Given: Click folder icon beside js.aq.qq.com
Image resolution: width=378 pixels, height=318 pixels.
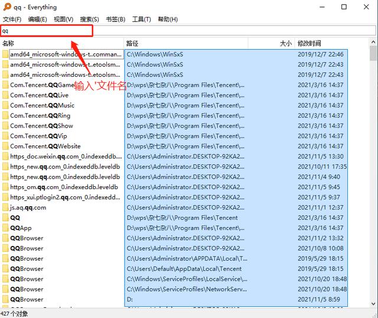Looking at the screenshot, I should [x=5, y=207].
